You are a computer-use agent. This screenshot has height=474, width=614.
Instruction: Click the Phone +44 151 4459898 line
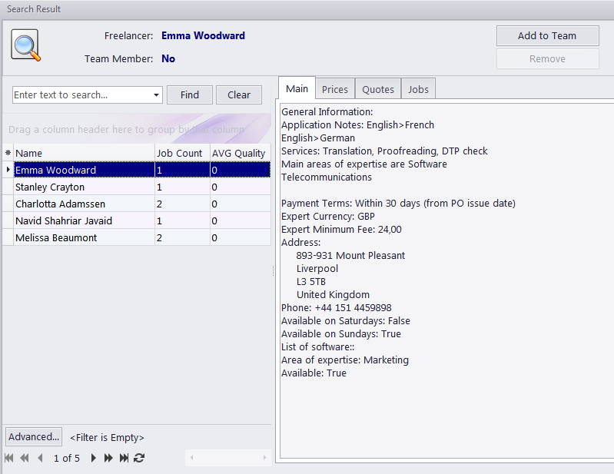(337, 307)
